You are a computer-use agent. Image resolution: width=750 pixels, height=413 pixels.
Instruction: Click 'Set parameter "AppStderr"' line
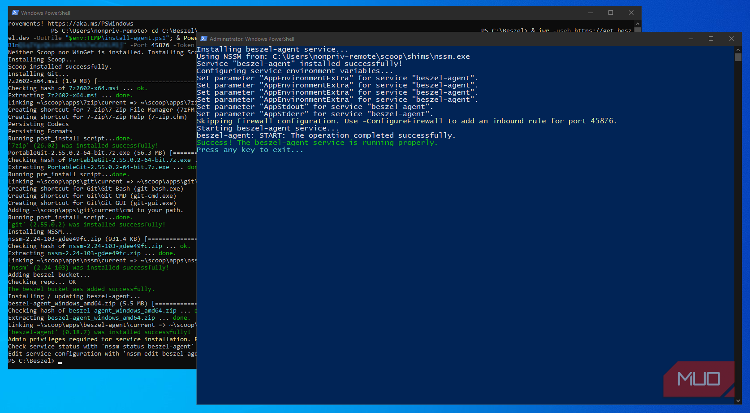315,114
